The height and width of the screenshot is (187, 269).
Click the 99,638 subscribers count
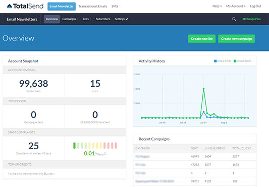(34, 84)
